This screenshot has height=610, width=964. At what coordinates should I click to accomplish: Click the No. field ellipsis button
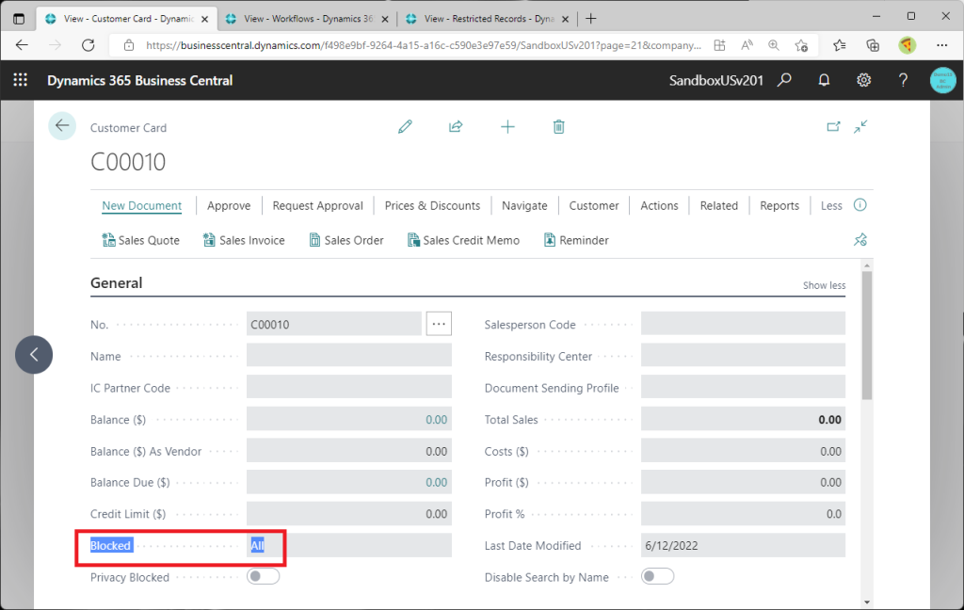[439, 324]
